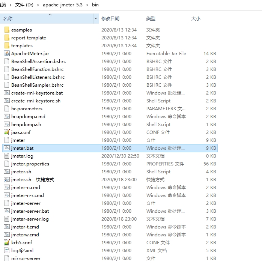Image resolution: width=262 pixels, height=263 pixels.
Task: Click CONF 文件 type for krb5.conf
Action: coord(158,243)
